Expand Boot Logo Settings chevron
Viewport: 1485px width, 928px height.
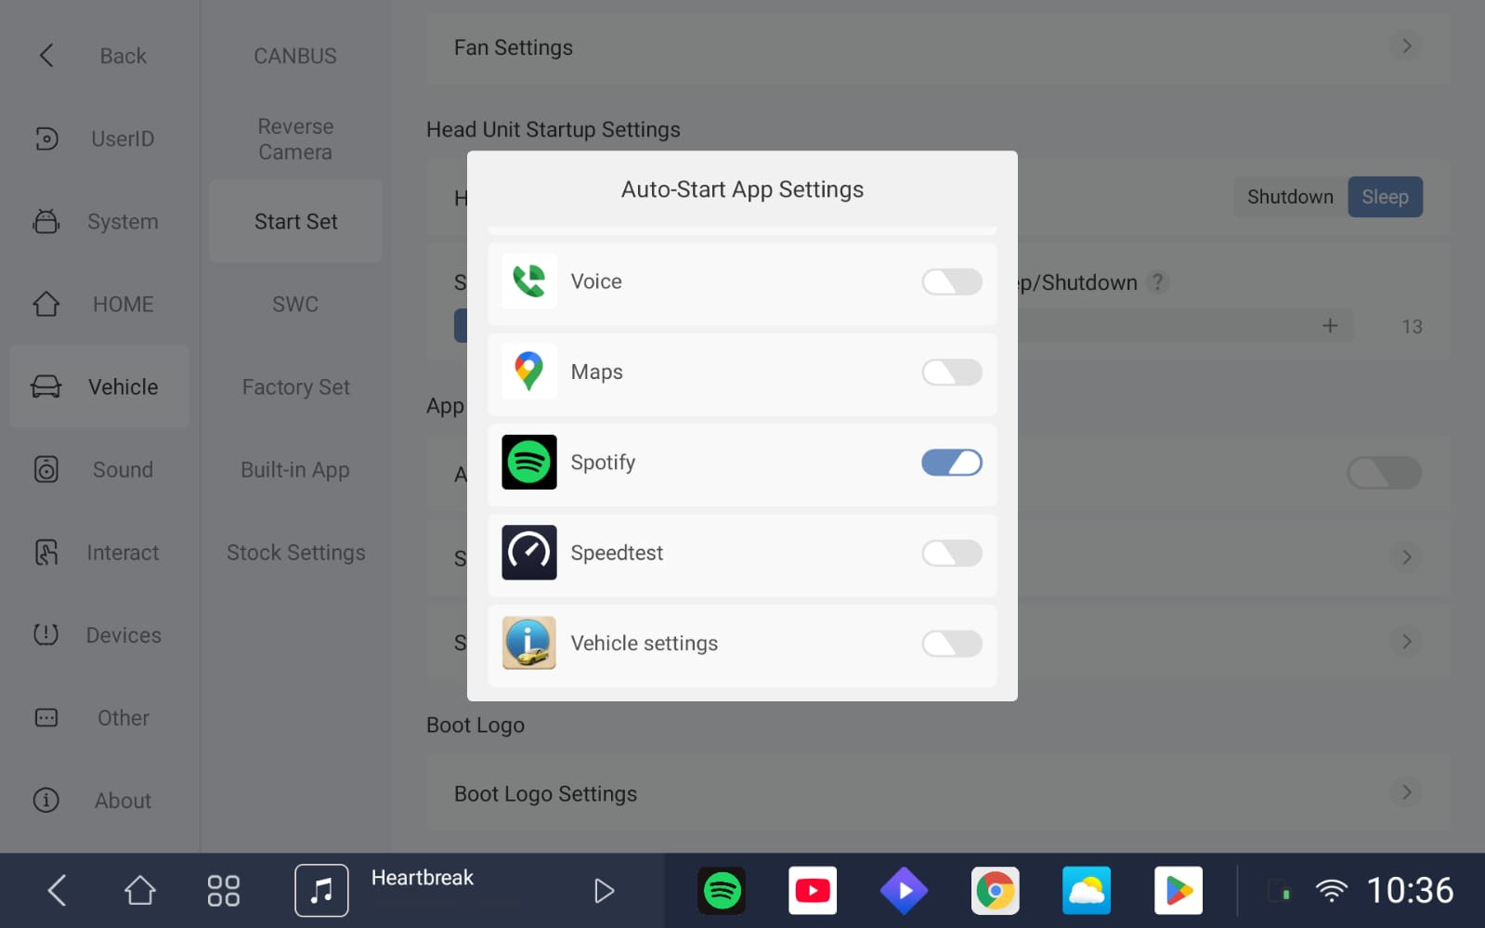(x=1406, y=792)
